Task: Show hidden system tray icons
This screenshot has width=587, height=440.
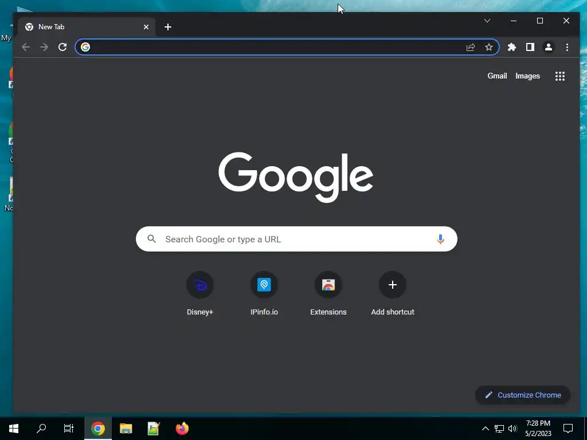Action: click(x=485, y=429)
